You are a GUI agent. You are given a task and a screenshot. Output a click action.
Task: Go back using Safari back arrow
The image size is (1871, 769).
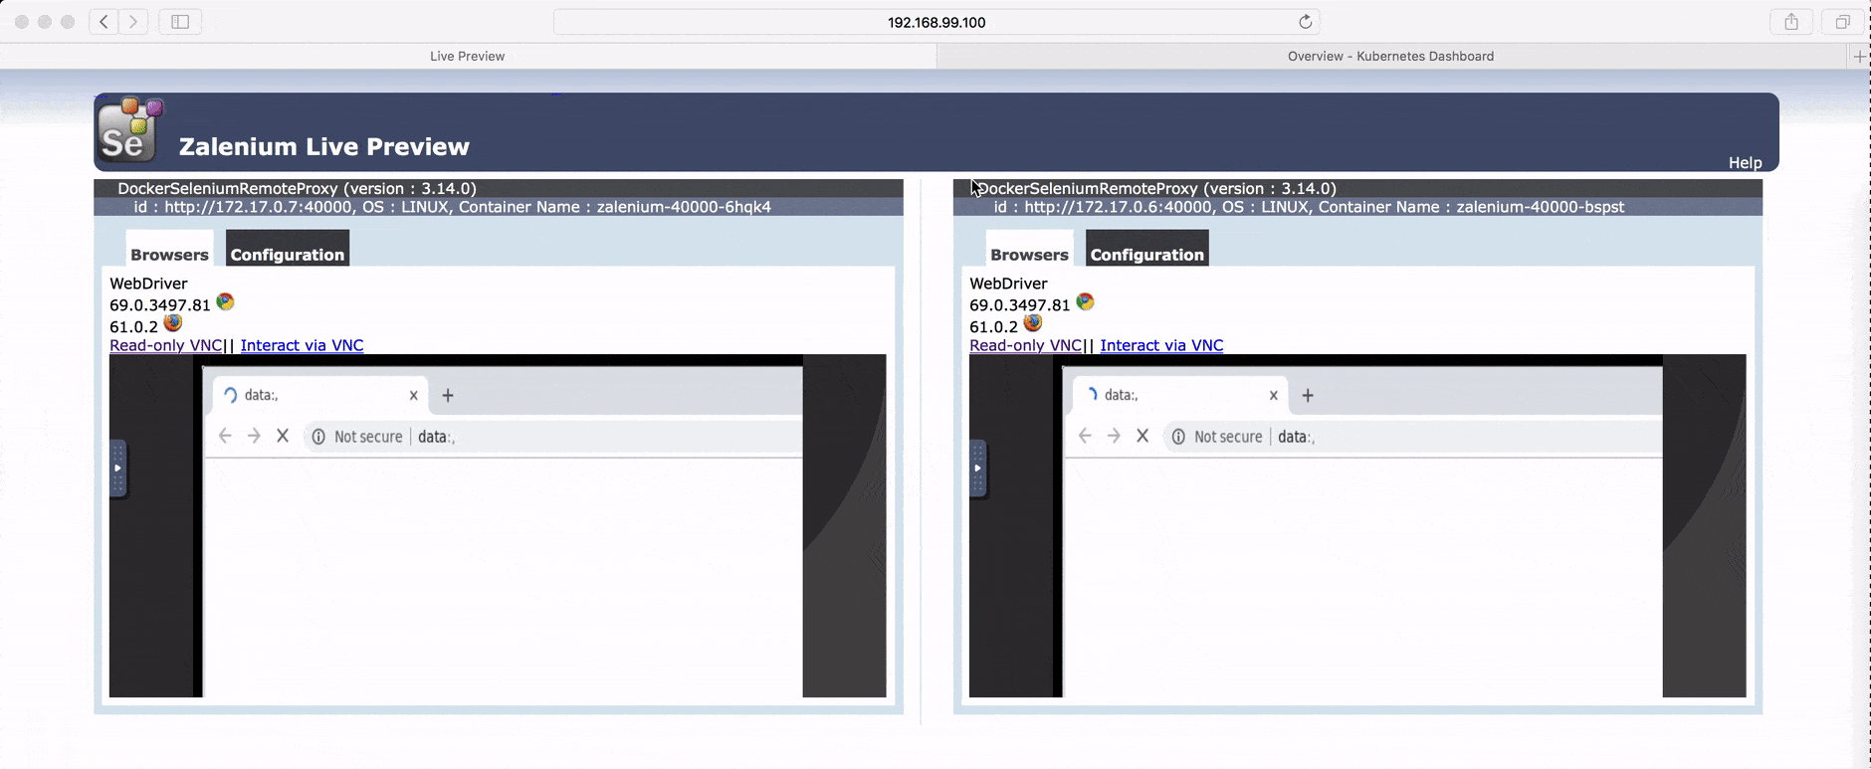tap(104, 22)
